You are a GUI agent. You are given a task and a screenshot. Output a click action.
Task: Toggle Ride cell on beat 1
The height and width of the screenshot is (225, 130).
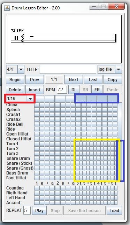click(37, 129)
